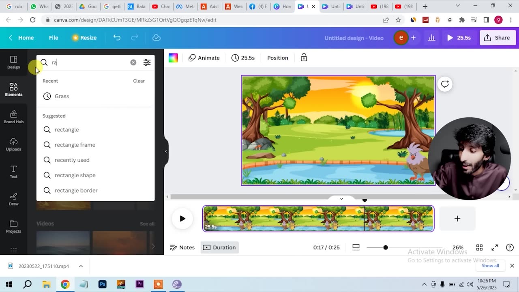Open the grid view icon

[x=479, y=247]
